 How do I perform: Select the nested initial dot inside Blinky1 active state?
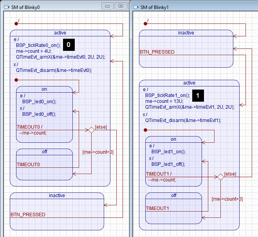145,130
